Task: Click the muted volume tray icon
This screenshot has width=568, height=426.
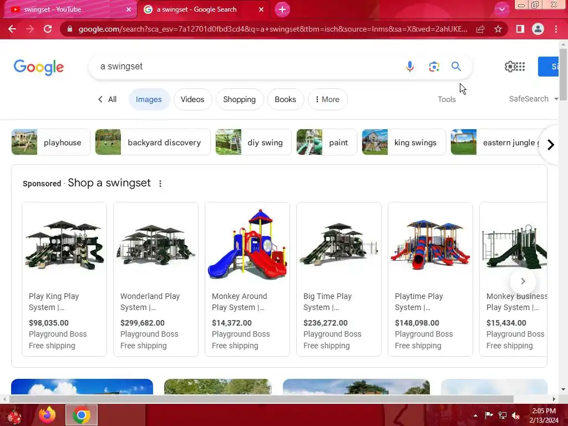Action: tap(516, 415)
